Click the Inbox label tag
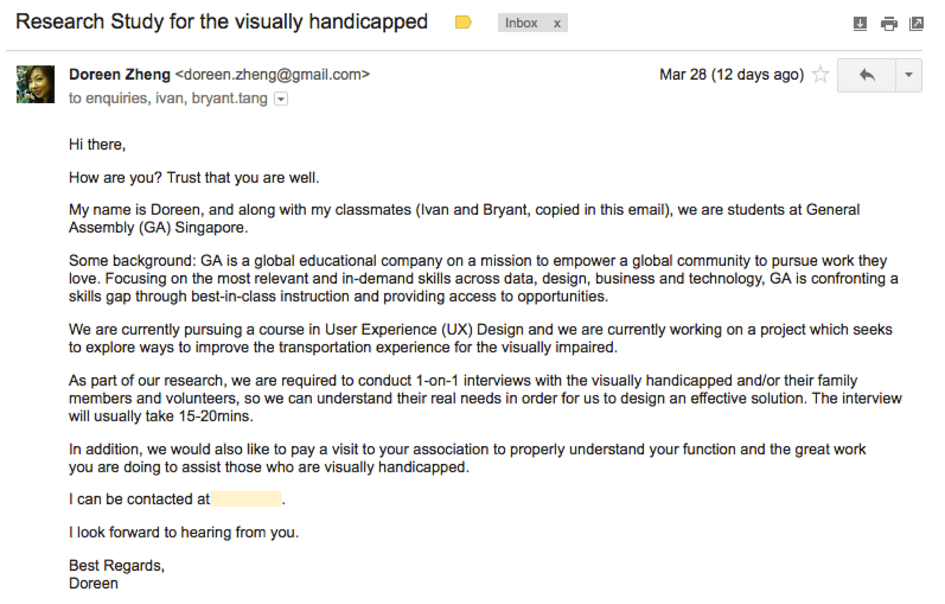Screen dimensions: 945x604 pyautogui.click(x=521, y=23)
